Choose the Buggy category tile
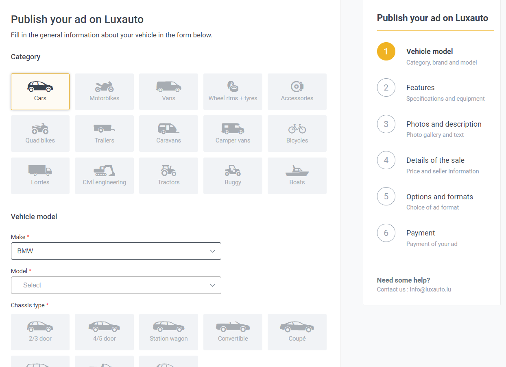The width and height of the screenshot is (506, 367). [233, 176]
